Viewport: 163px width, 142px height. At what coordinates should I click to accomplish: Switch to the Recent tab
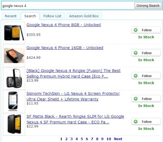click(11, 16)
